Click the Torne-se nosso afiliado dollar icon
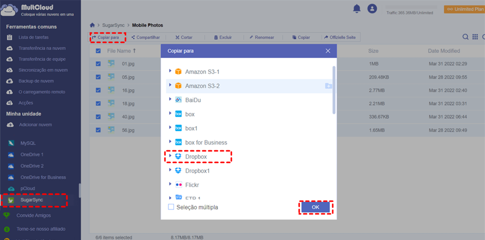 [6, 229]
